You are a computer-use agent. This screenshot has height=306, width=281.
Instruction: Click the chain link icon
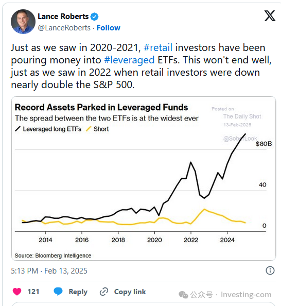(x=104, y=292)
